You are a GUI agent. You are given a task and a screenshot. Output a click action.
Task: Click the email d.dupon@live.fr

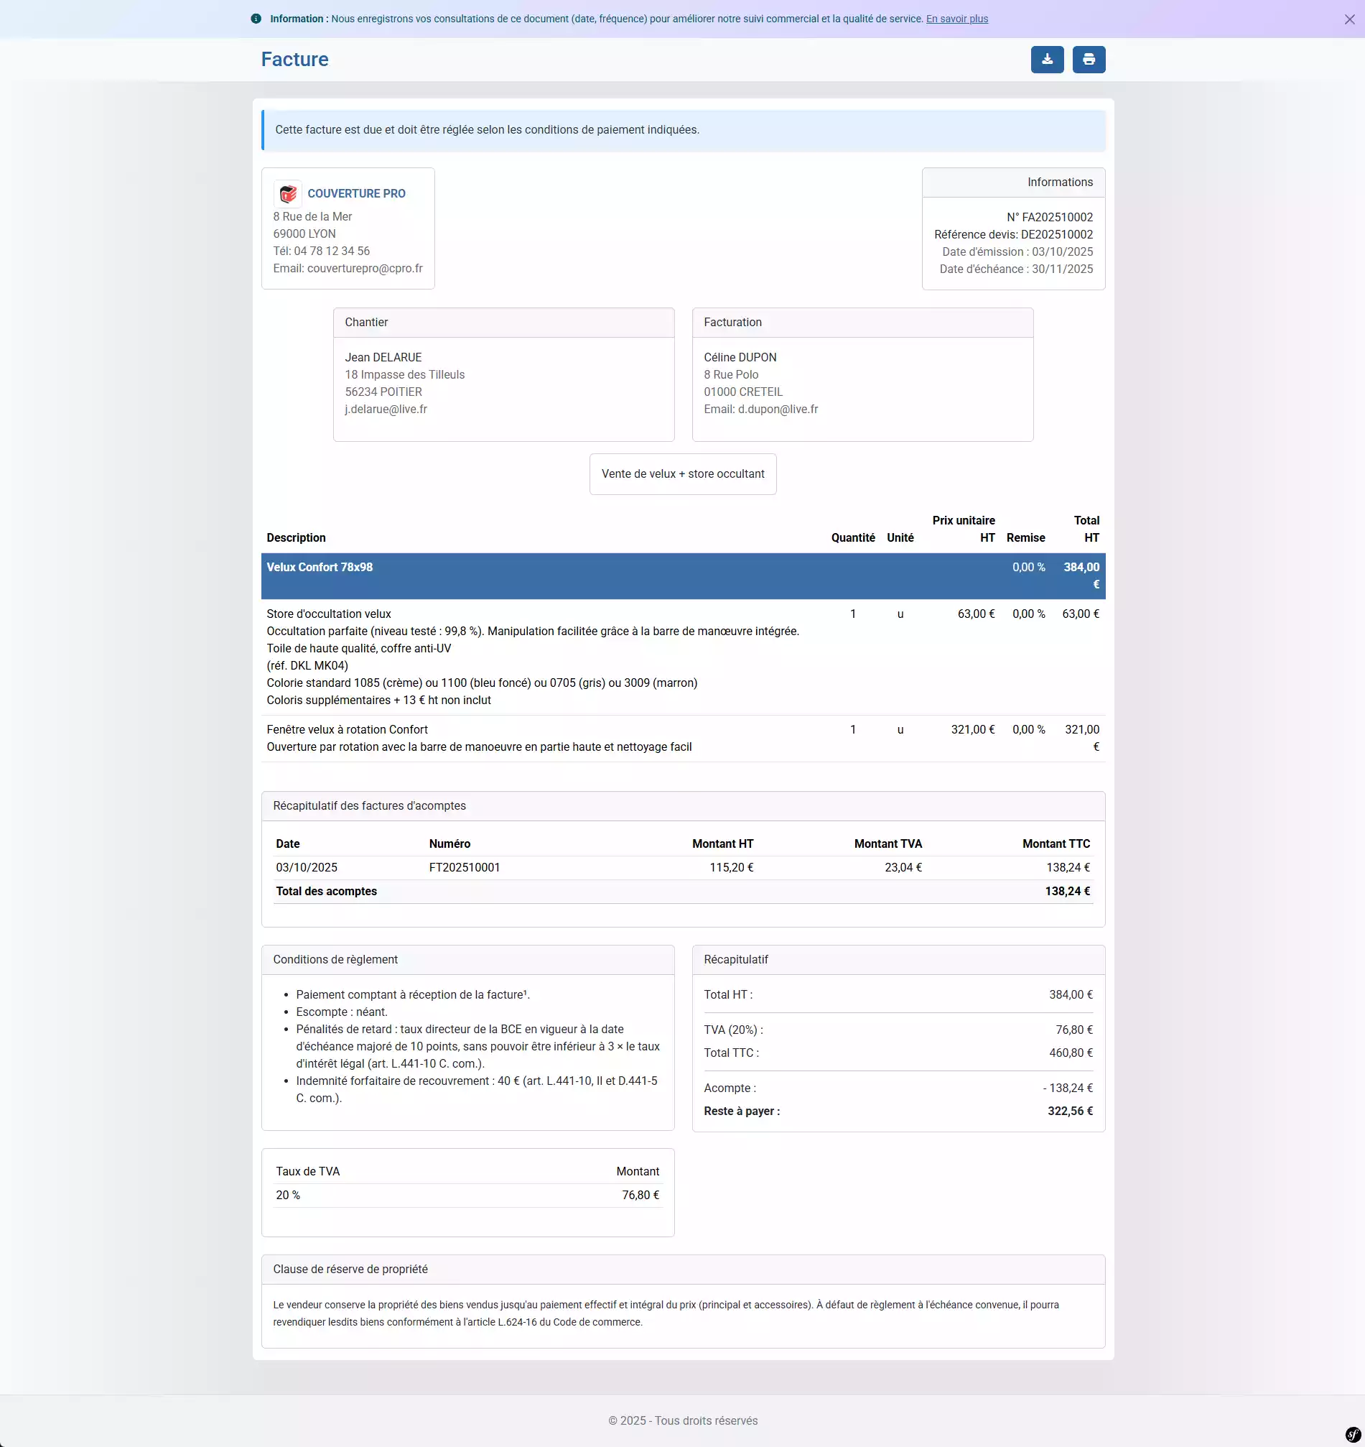point(778,409)
